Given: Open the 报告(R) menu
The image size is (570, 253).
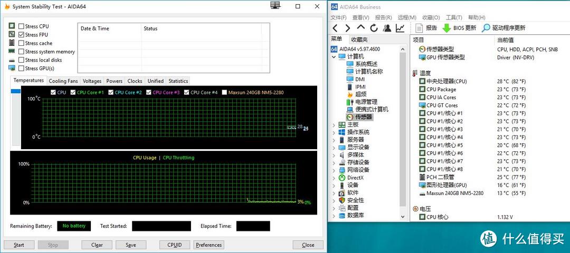Looking at the screenshot, I should [384, 17].
